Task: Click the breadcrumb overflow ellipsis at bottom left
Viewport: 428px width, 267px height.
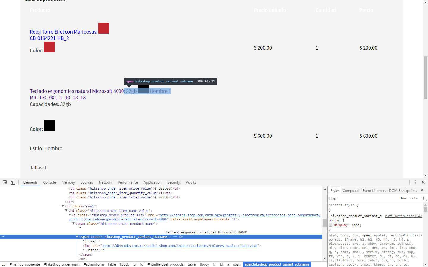Action: 4,264
